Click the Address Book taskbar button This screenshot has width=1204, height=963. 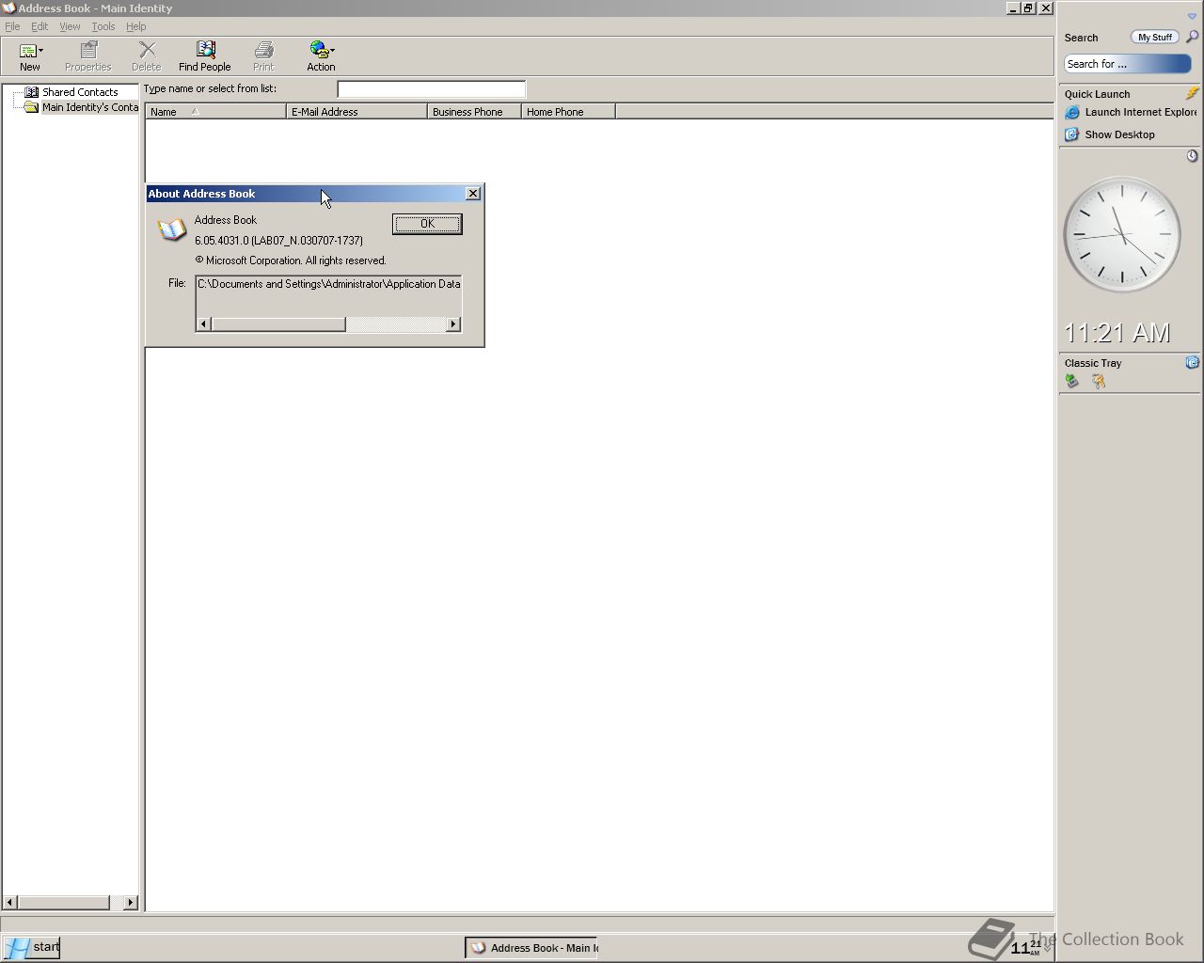[x=532, y=947]
